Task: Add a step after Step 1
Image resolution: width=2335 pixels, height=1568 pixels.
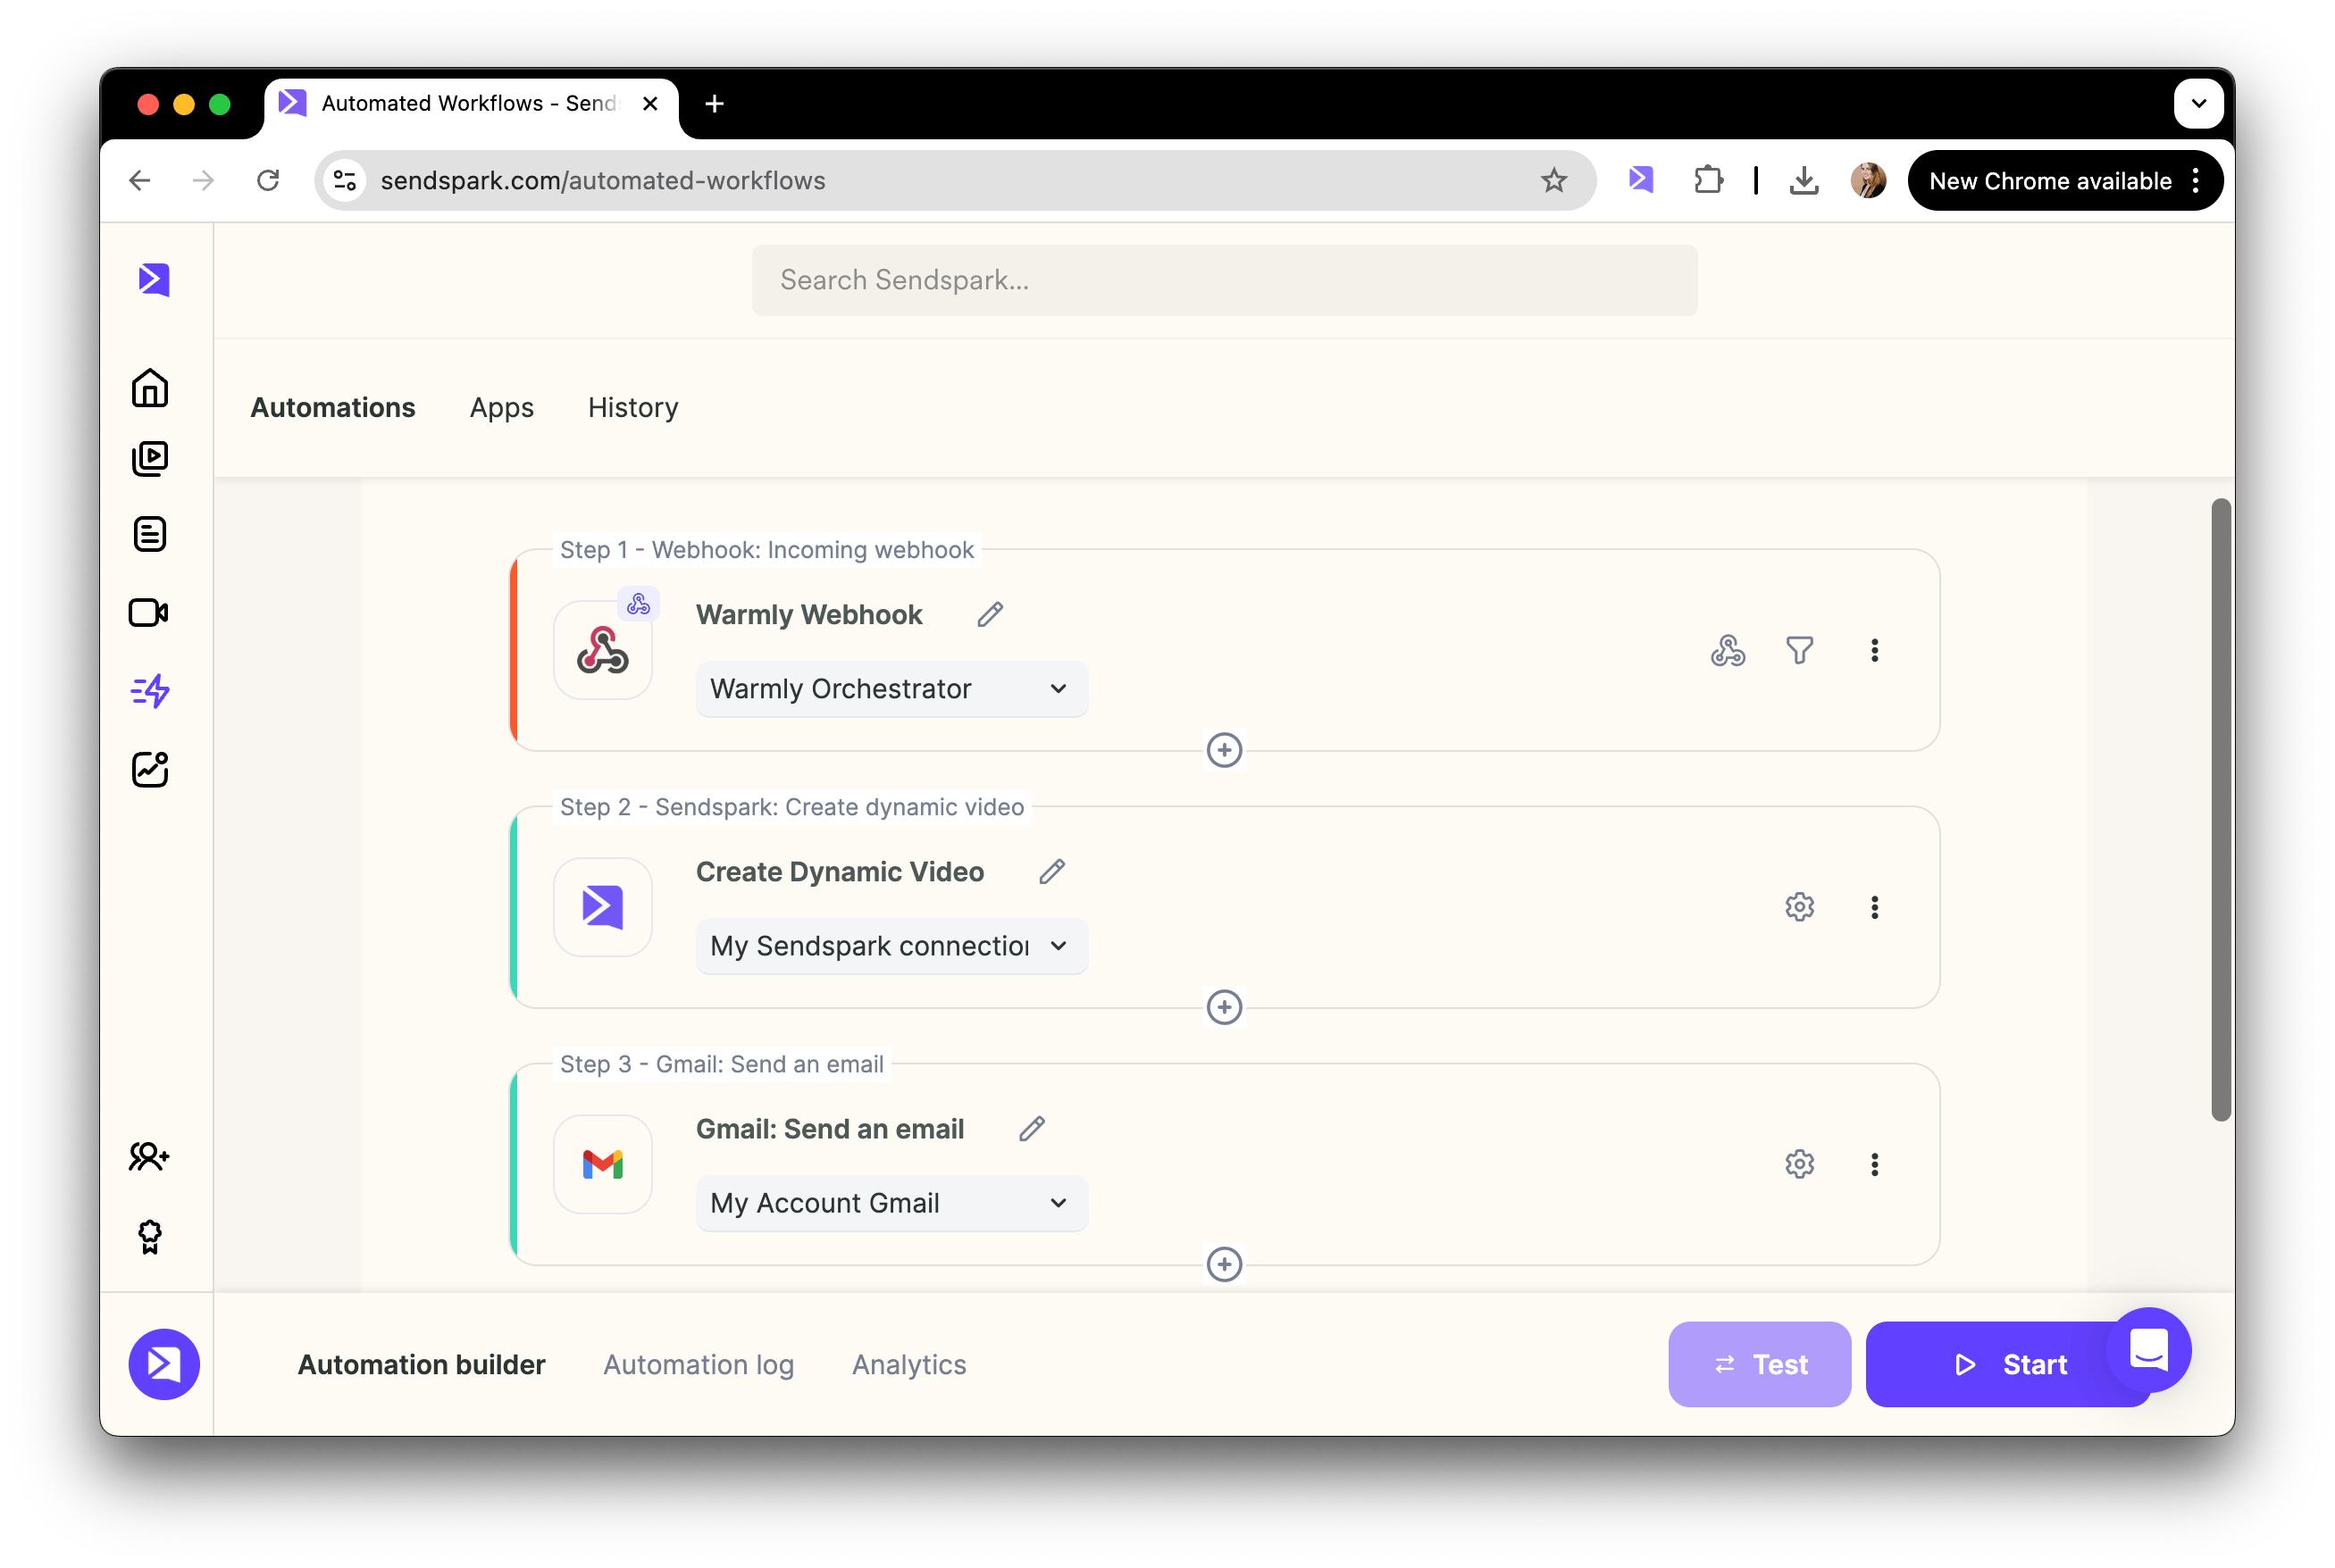Action: 1225,750
